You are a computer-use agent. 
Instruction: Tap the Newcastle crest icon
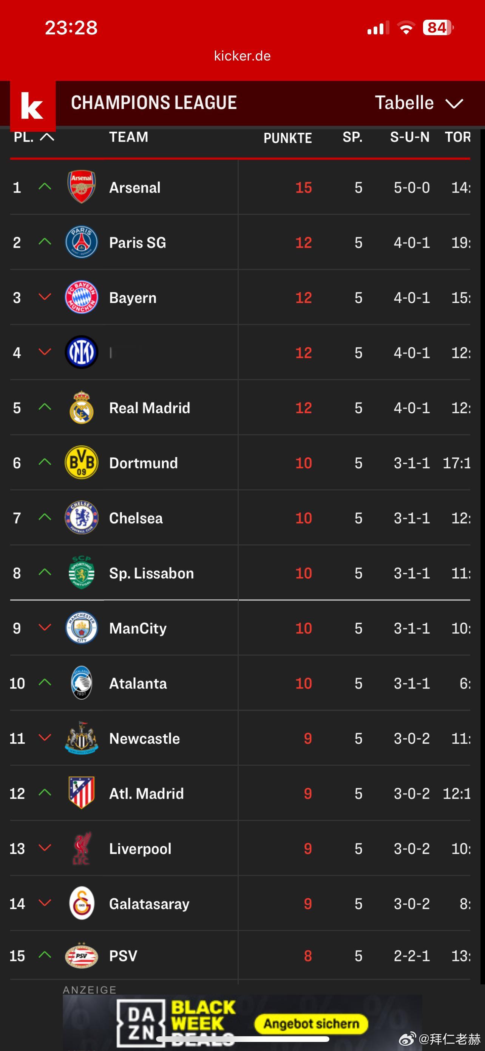[x=82, y=738]
